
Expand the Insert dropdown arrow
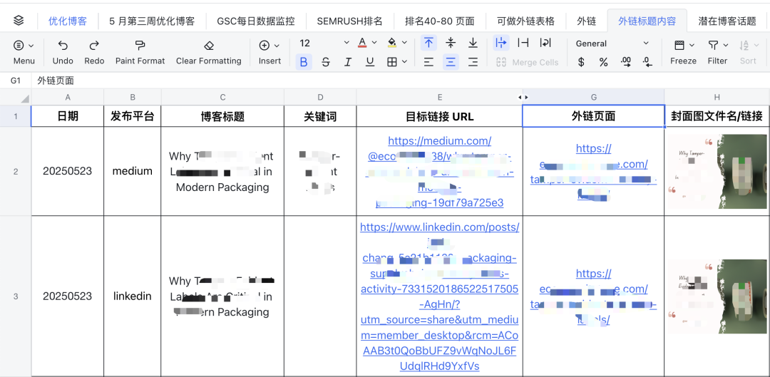[x=277, y=46]
